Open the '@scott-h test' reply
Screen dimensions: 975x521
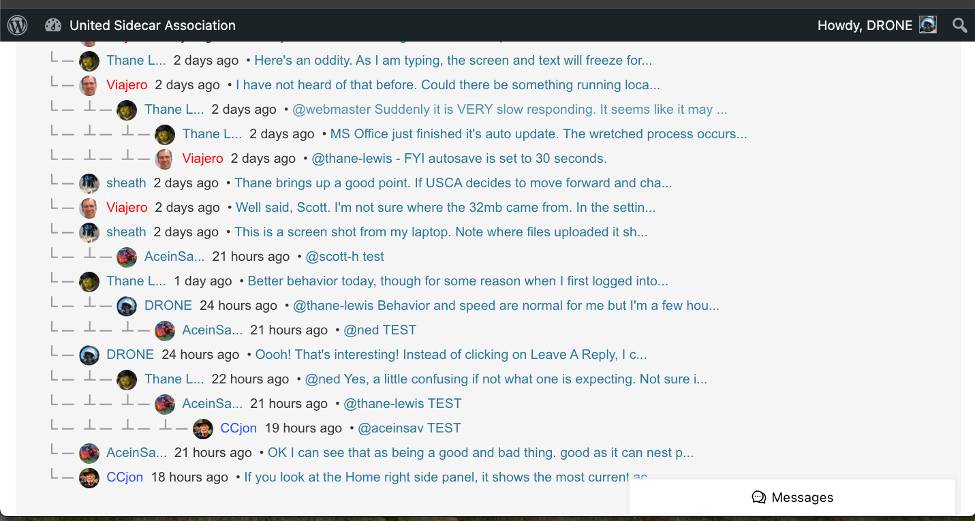[x=345, y=257]
